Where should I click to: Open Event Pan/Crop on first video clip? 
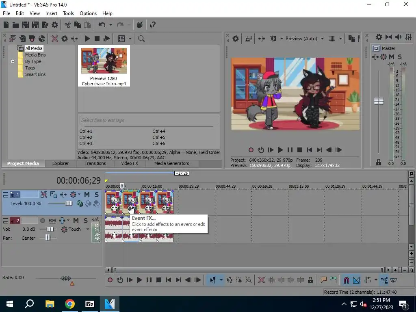114,200
